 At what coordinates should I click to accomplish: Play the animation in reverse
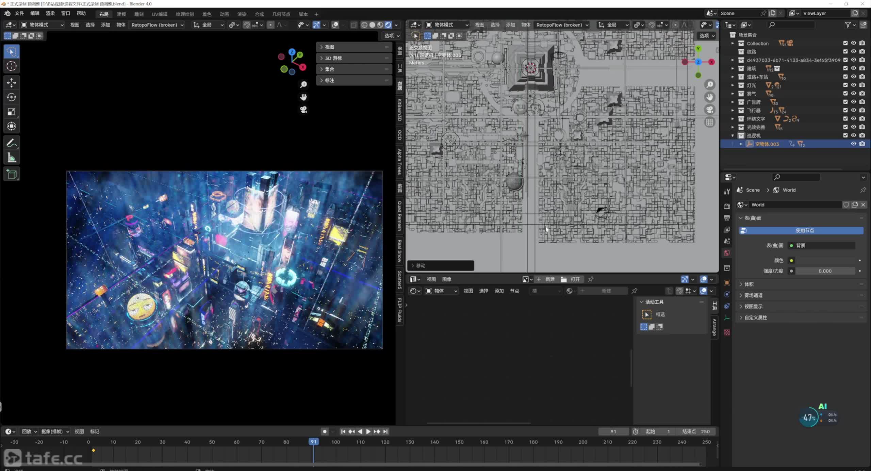[x=360, y=432]
